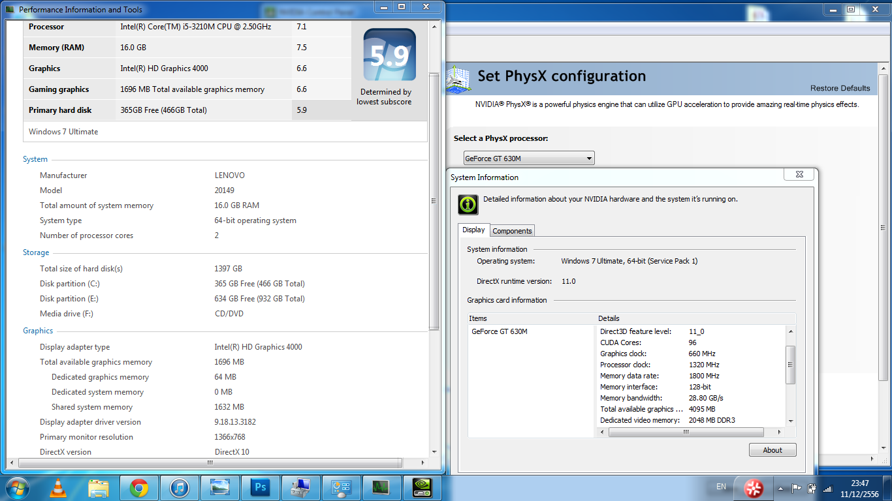Open the taskbar clock showing 23:47

[x=860, y=488]
